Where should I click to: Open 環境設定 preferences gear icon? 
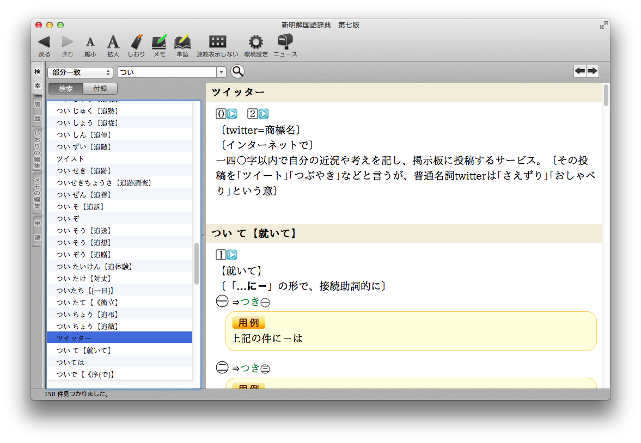click(x=255, y=42)
